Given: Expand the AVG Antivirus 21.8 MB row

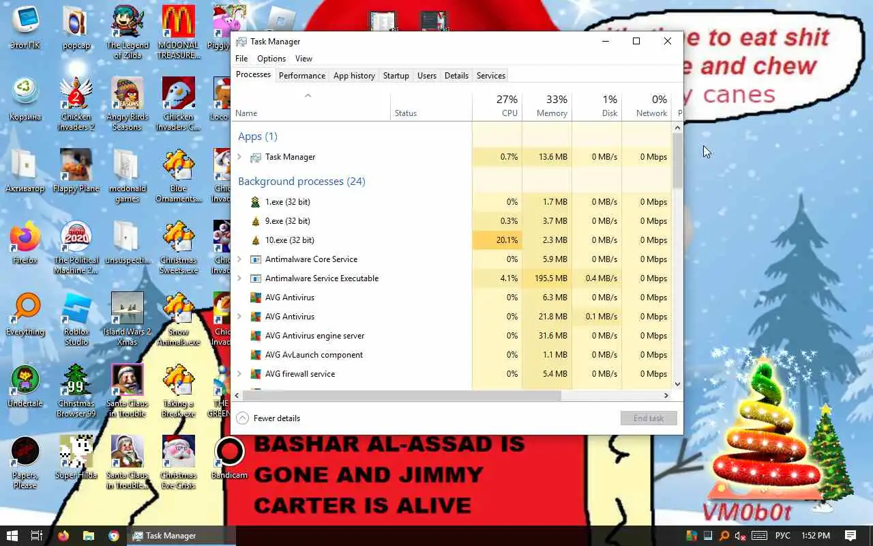Looking at the screenshot, I should click(x=239, y=317).
